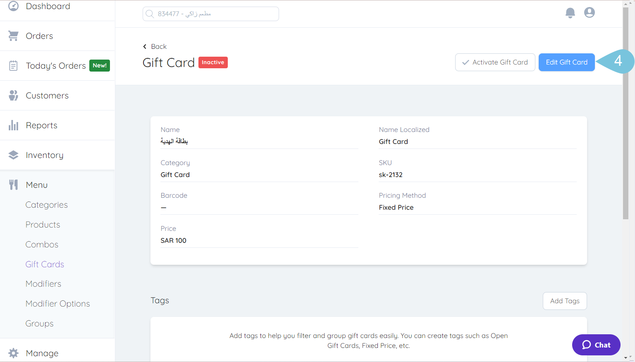635x362 pixels.
Task: Click Add Tags button
Action: [x=565, y=301]
